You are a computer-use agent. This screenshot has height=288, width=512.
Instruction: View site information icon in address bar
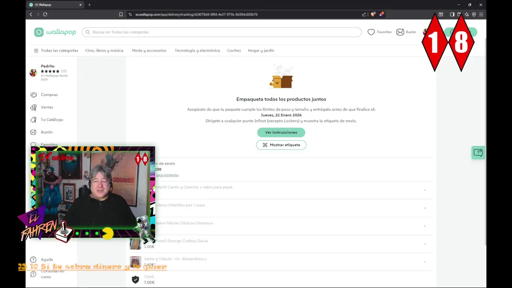pos(130,14)
